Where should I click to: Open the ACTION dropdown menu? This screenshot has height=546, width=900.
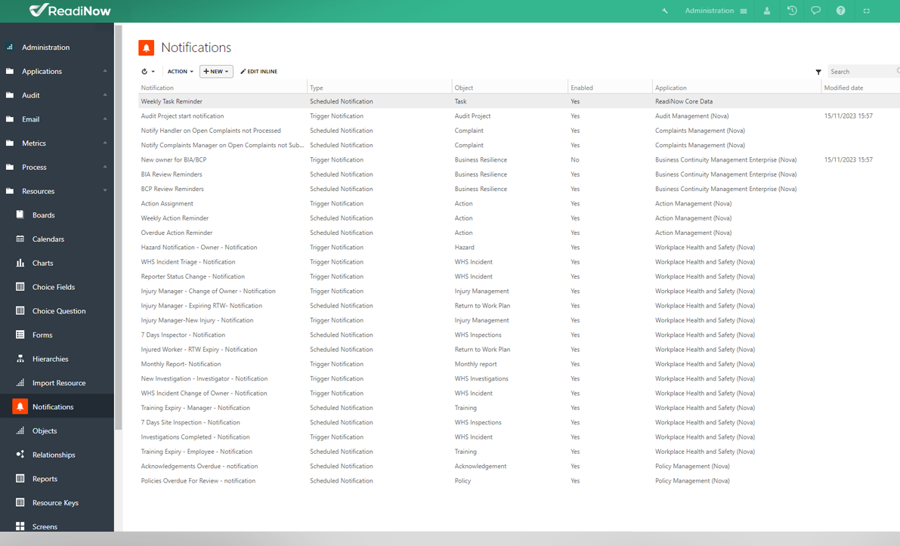181,72
